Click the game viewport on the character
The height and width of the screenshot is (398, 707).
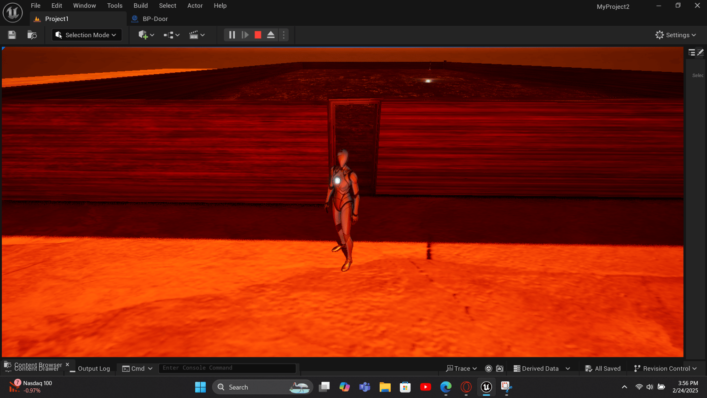click(343, 210)
